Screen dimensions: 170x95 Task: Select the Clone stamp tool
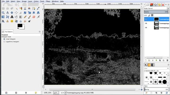tap(7, 21)
